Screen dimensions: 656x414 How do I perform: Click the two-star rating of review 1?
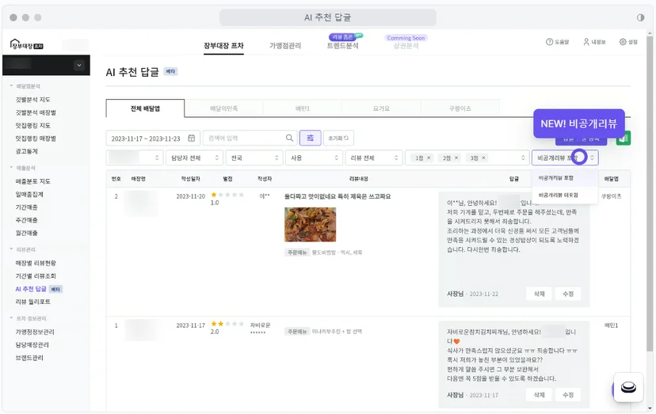[227, 324]
